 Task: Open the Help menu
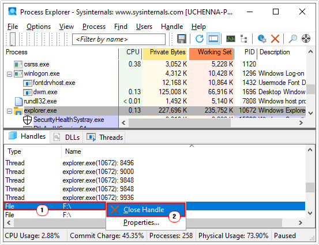point(198,27)
